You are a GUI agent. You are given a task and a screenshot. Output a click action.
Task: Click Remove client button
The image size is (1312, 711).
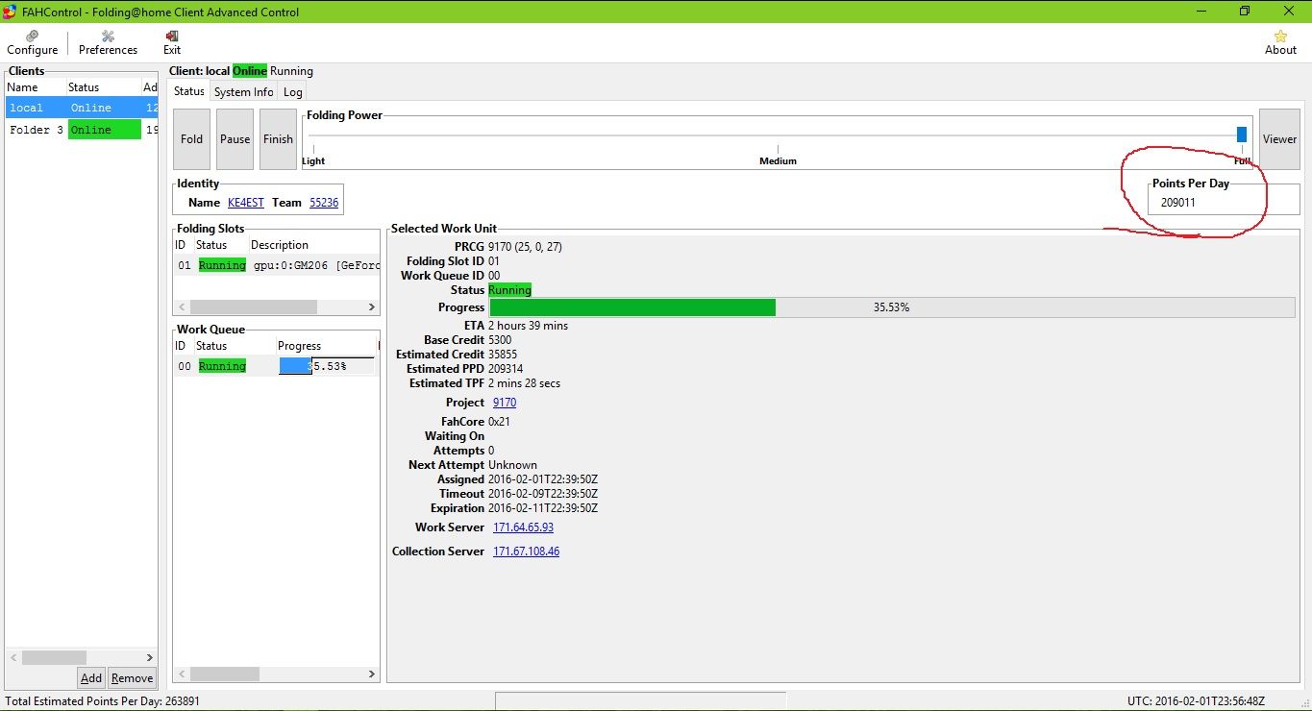pyautogui.click(x=132, y=678)
